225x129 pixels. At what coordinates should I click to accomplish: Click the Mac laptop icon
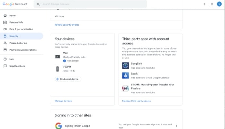pyautogui.click(x=58, y=57)
